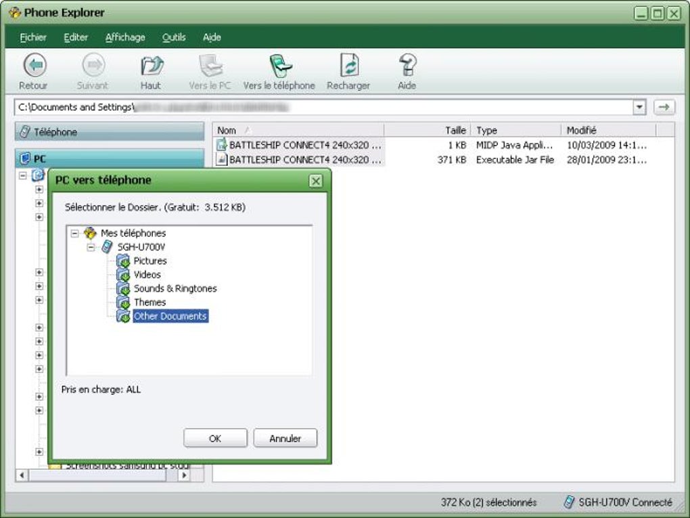Select the Videos folder label

(147, 274)
